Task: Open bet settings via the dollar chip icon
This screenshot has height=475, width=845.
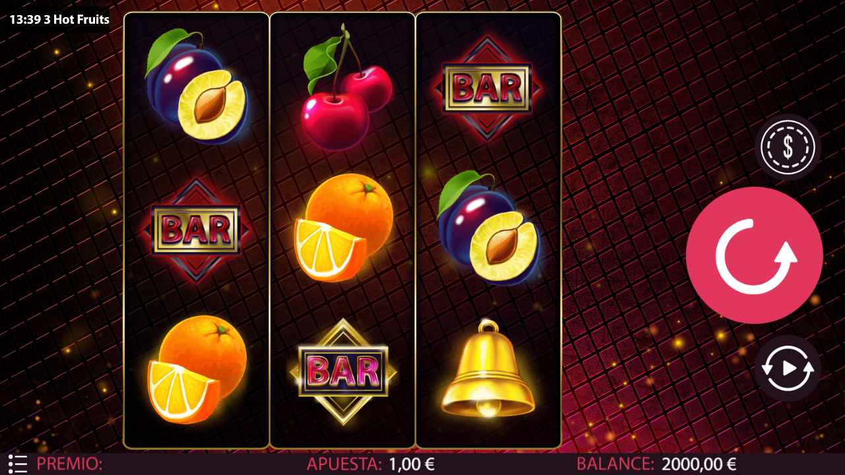Action: coord(788,147)
